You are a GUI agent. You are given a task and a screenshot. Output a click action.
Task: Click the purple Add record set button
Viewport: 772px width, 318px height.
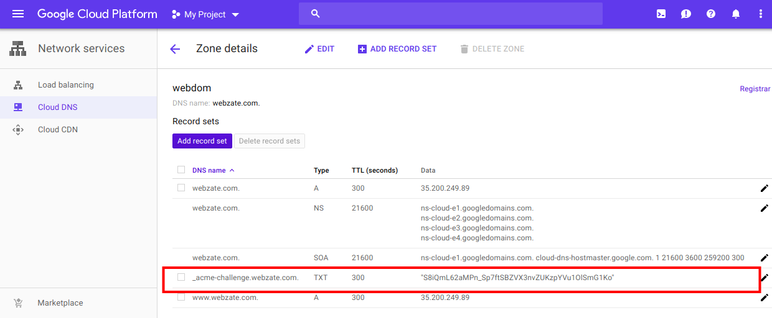click(x=202, y=141)
